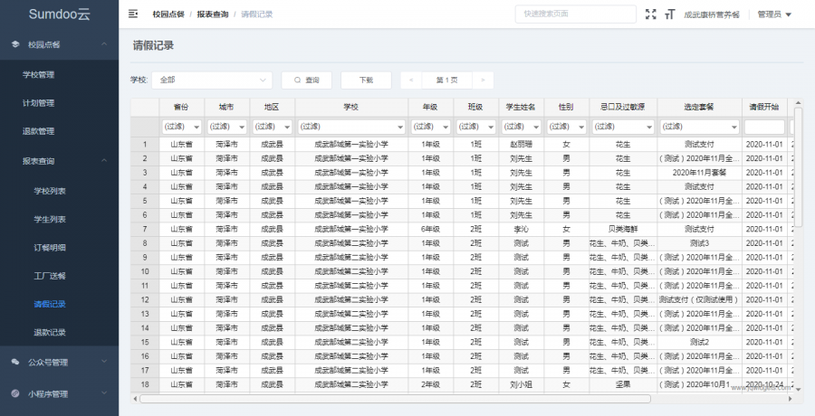Click the 查询 search button
This screenshot has height=416, width=815.
[x=307, y=80]
